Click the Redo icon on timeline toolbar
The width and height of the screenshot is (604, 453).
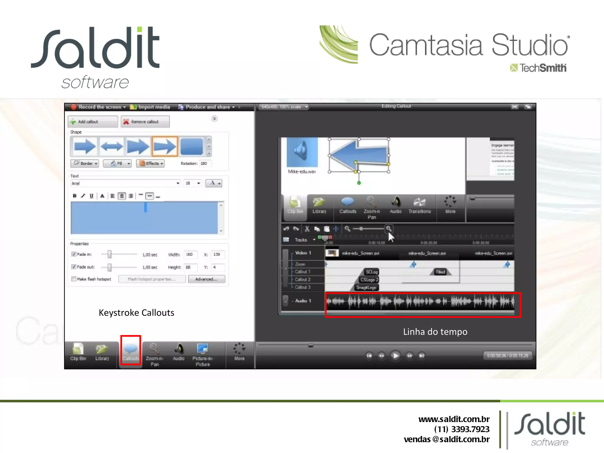click(x=296, y=229)
